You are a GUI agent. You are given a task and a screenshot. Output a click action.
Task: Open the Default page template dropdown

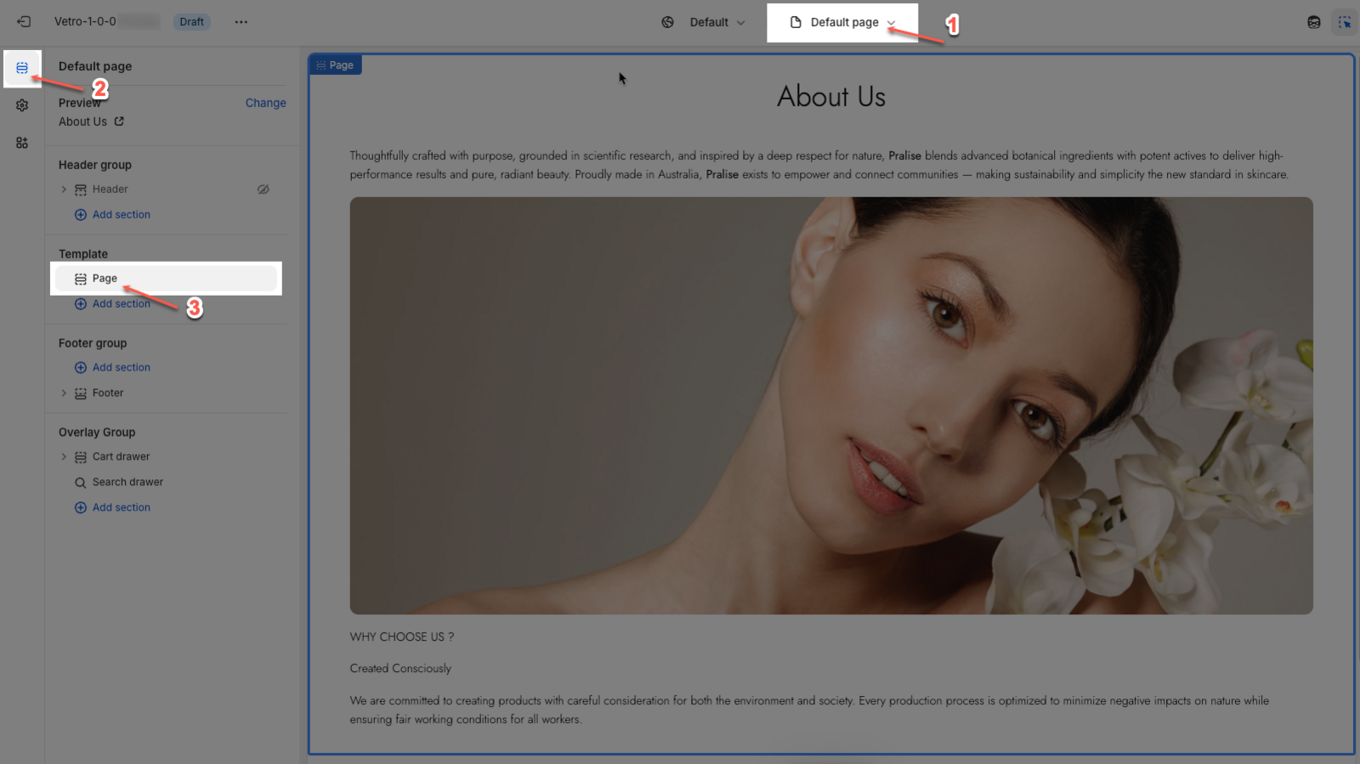tap(843, 22)
